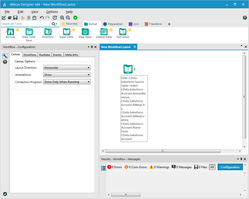
Task: Open the Options menu
Action: point(52,12)
